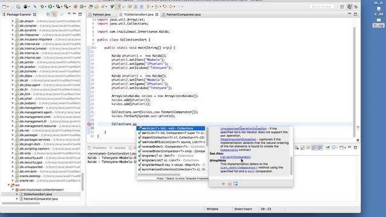Open the UnsupportedOperationException Javadoc link
Viewport: 386px width, 217px height.
click(x=243, y=128)
